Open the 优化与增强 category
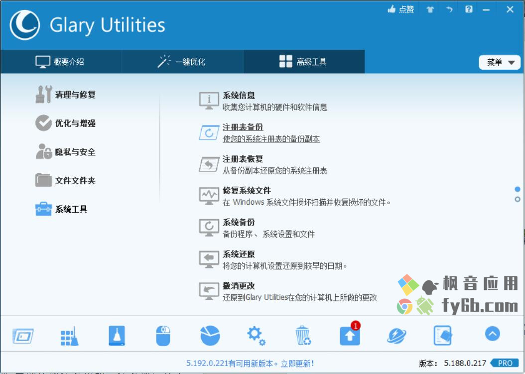 pyautogui.click(x=66, y=123)
